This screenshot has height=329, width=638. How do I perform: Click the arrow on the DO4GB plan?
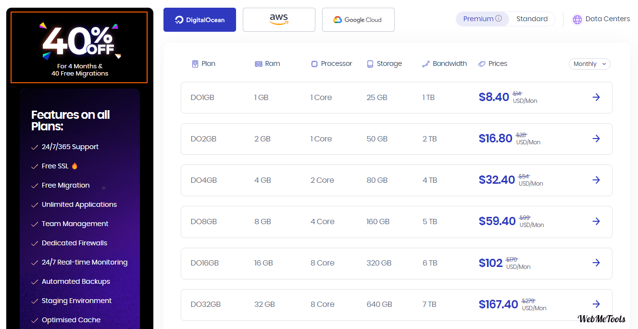[596, 180]
